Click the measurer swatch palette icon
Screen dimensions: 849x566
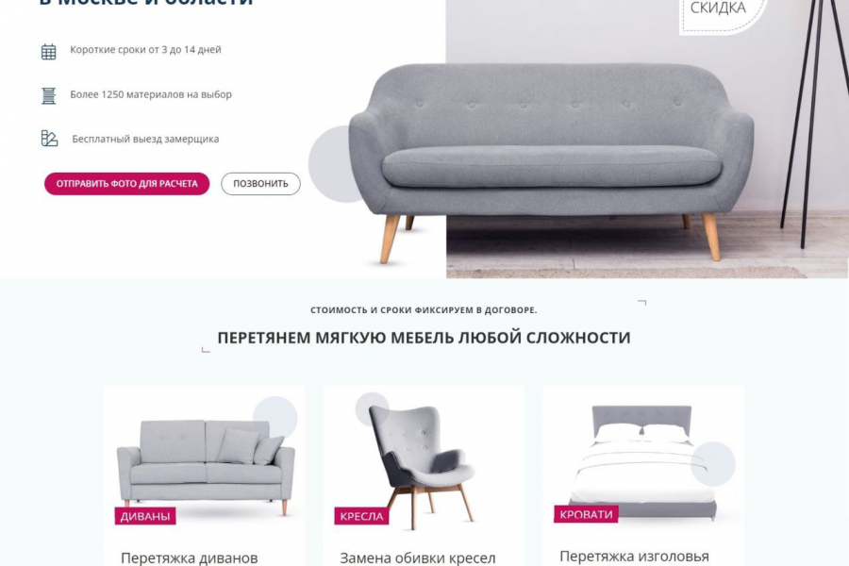click(49, 138)
